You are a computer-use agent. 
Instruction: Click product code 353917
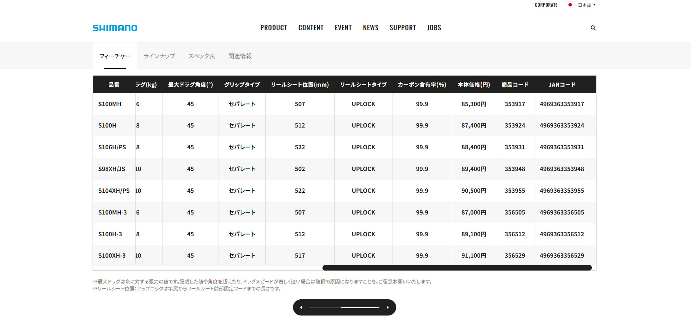click(515, 104)
